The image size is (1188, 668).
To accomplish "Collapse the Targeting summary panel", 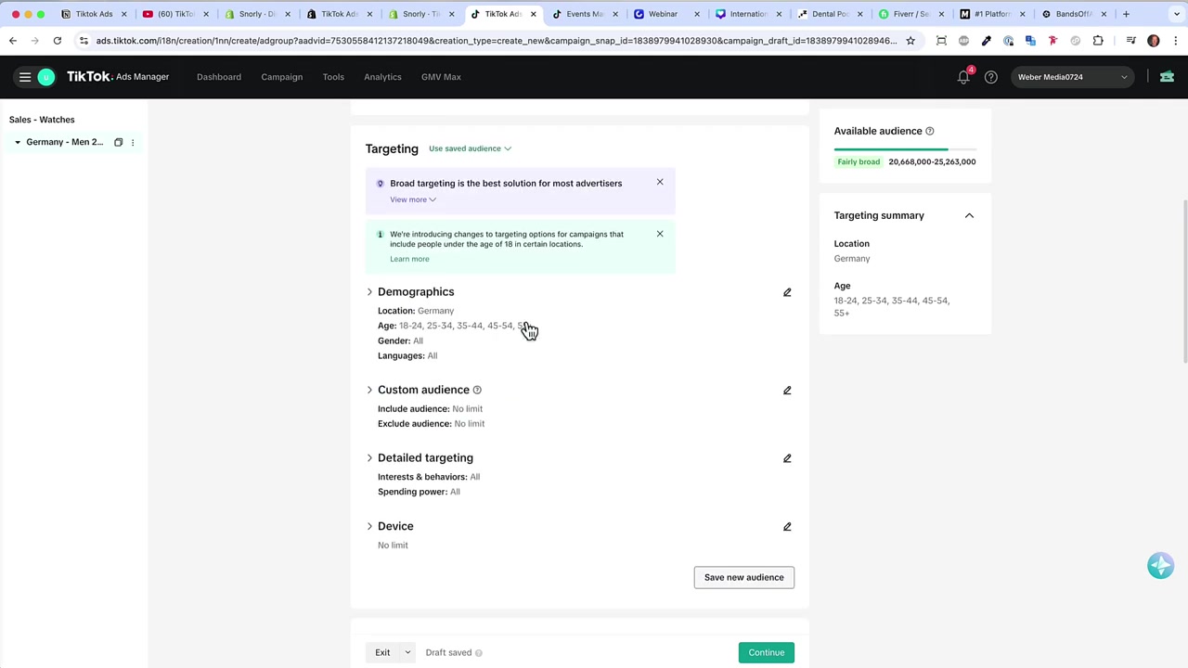I will (969, 215).
